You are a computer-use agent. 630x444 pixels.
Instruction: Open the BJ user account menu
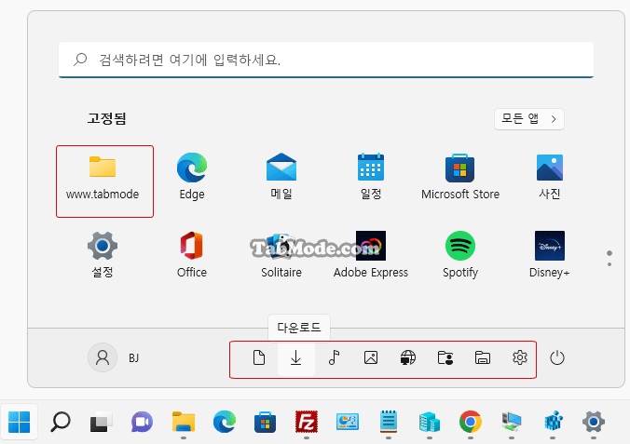[x=114, y=357]
